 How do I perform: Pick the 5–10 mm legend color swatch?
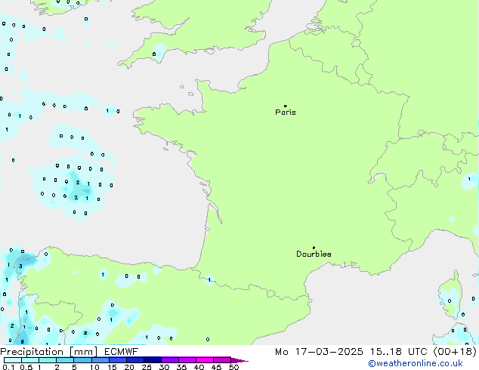(x=82, y=360)
